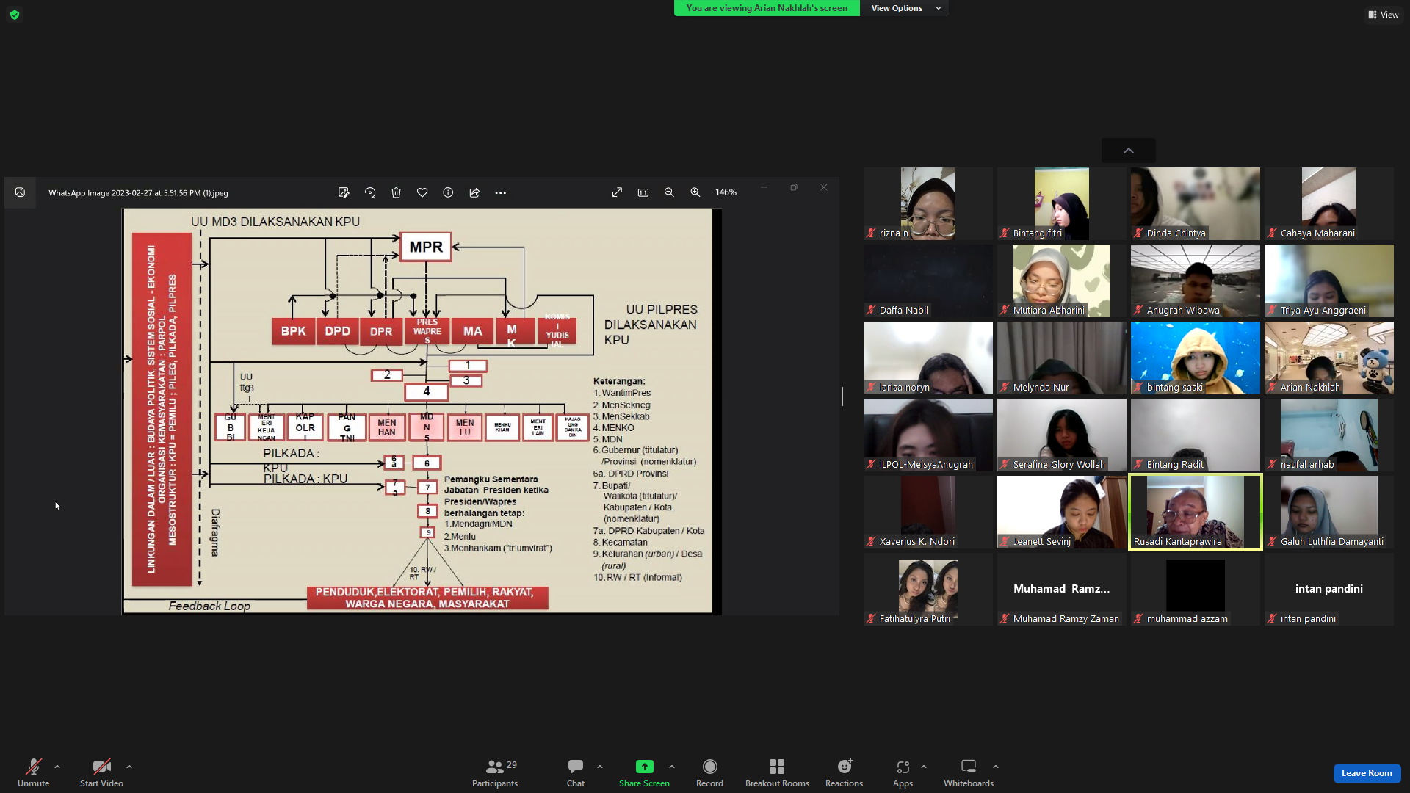Open the Participants panel

pyautogui.click(x=495, y=772)
